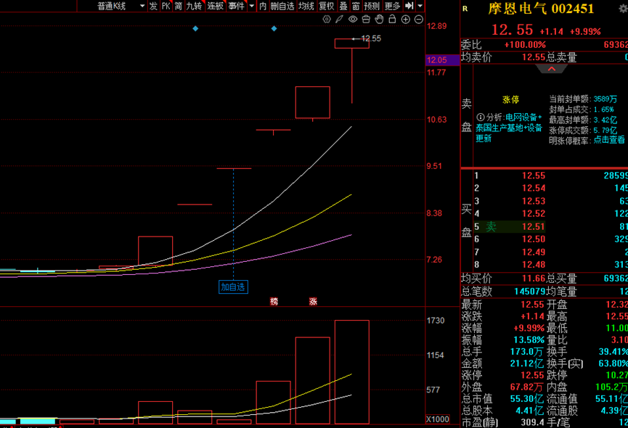This screenshot has width=628, height=428.
Task: Click the 叠 overlay button
Action: coord(343,6)
